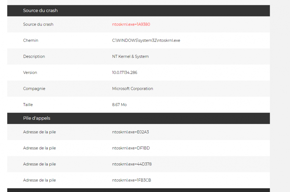
Task: Click the "Description" row label
Action: click(34, 56)
